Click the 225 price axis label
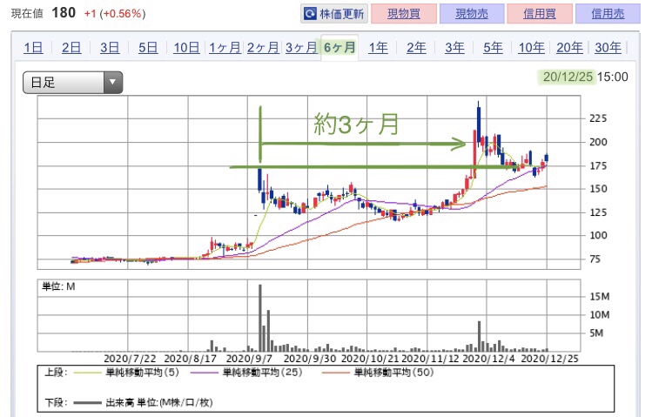652x417 pixels. tap(598, 118)
